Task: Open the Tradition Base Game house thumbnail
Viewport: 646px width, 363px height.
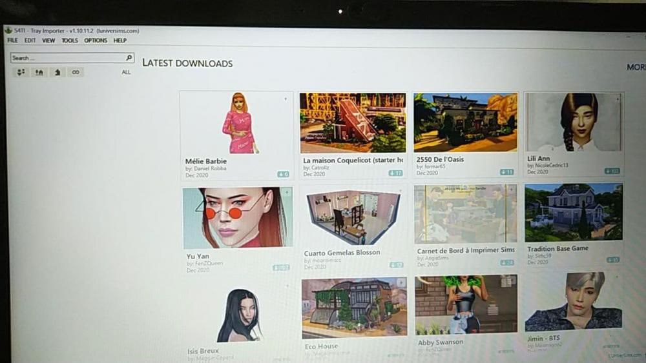Action: click(574, 213)
